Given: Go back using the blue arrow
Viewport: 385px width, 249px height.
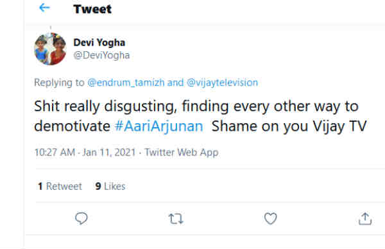Looking at the screenshot, I should click(44, 8).
